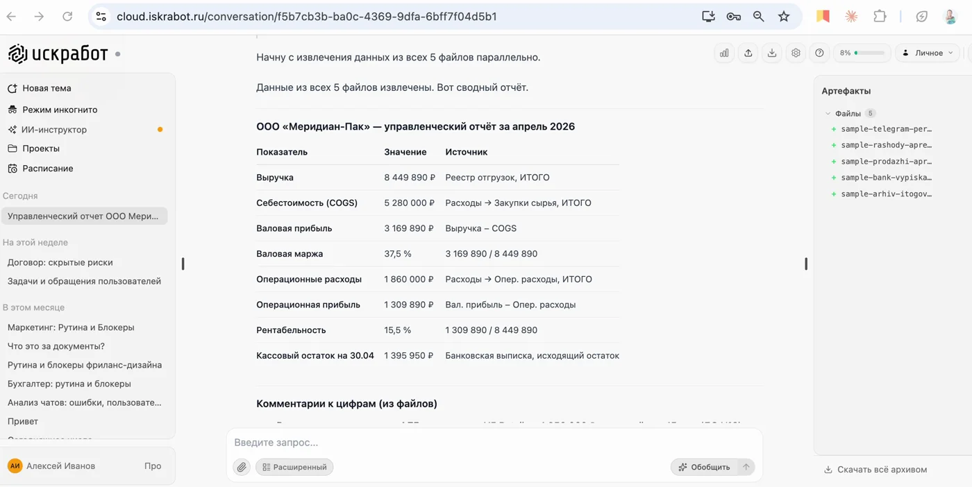
Task: Open file sample-bank-vypiska...
Action: pos(886,178)
